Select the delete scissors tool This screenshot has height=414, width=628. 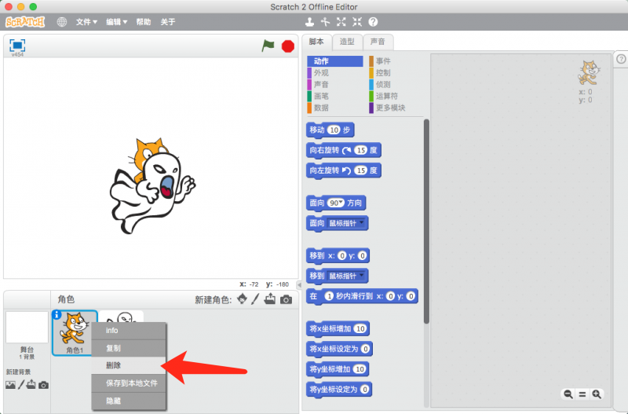pos(325,22)
